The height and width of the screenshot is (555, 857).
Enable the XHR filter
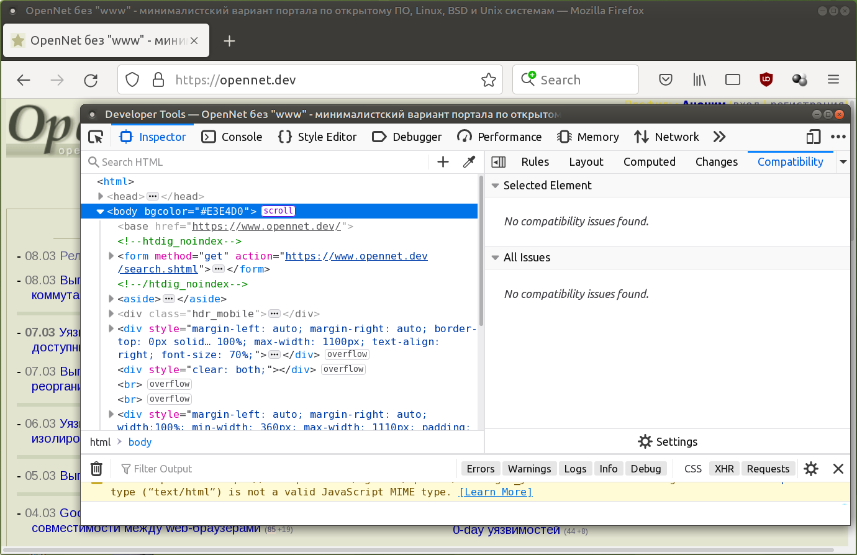coord(724,469)
